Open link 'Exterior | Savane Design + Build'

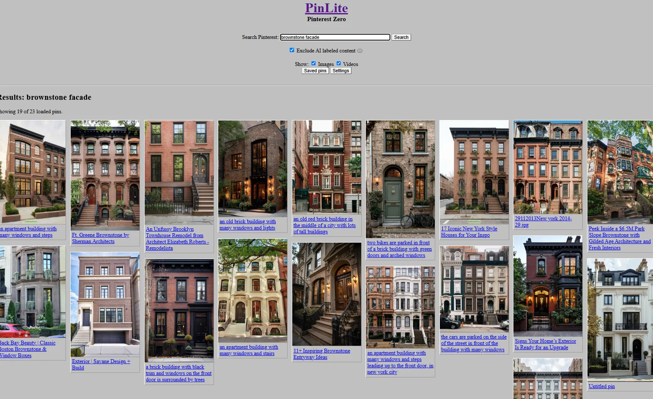coord(101,364)
